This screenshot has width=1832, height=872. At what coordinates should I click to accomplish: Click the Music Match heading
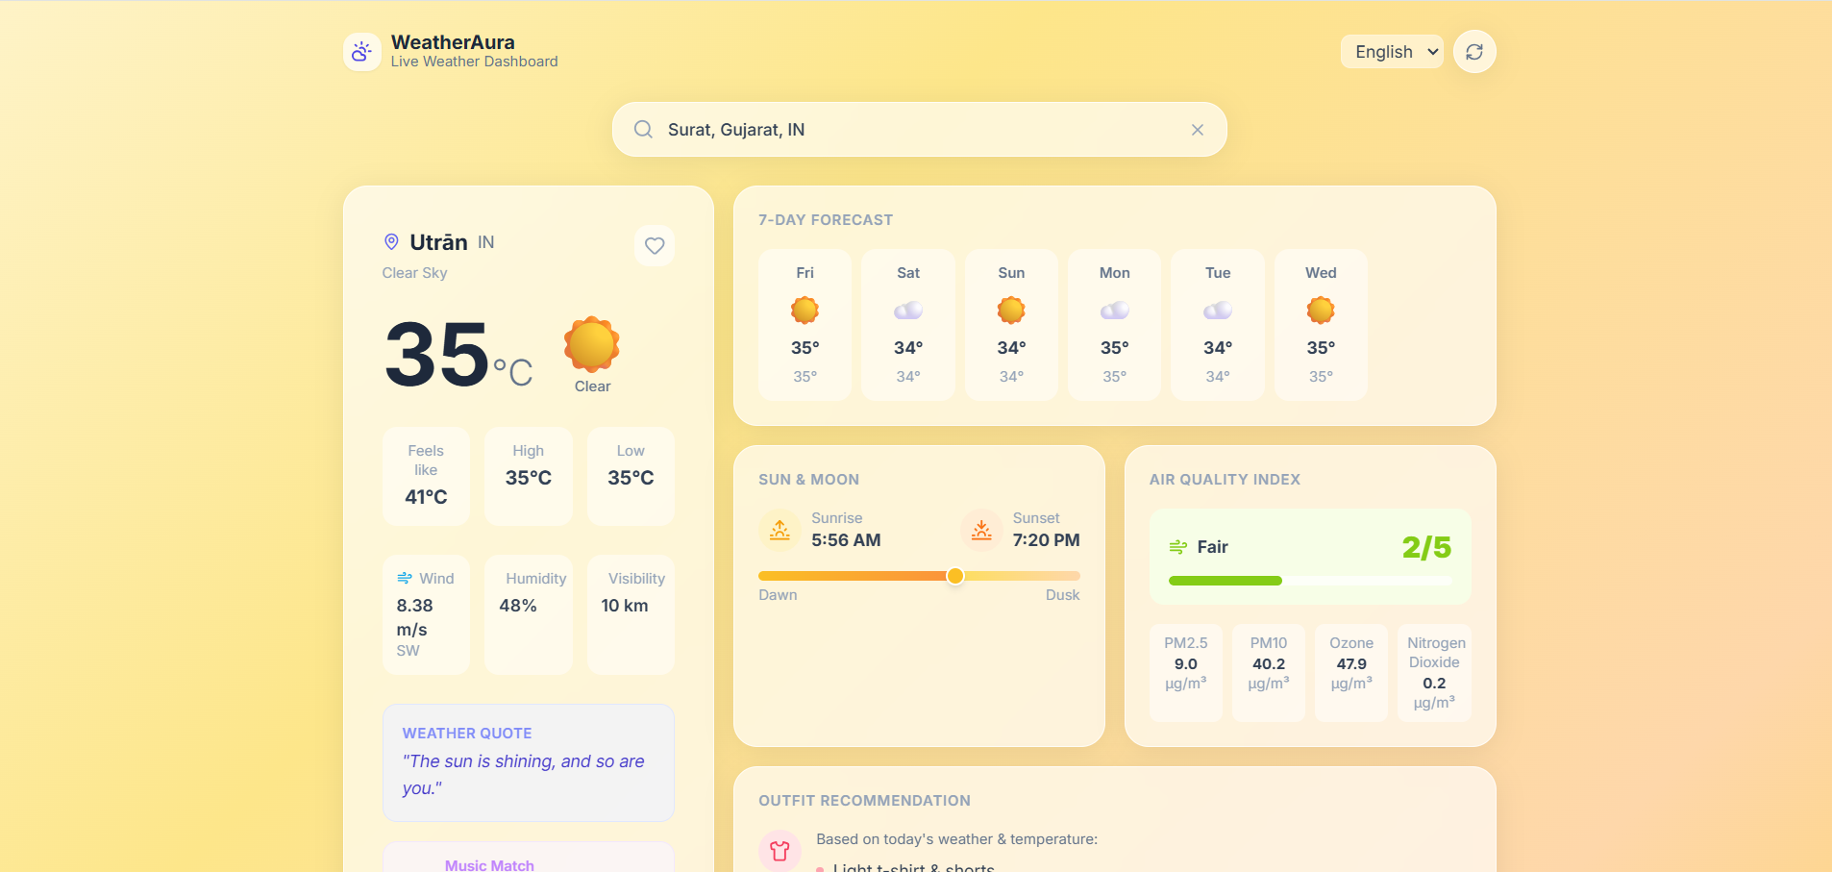click(x=489, y=865)
